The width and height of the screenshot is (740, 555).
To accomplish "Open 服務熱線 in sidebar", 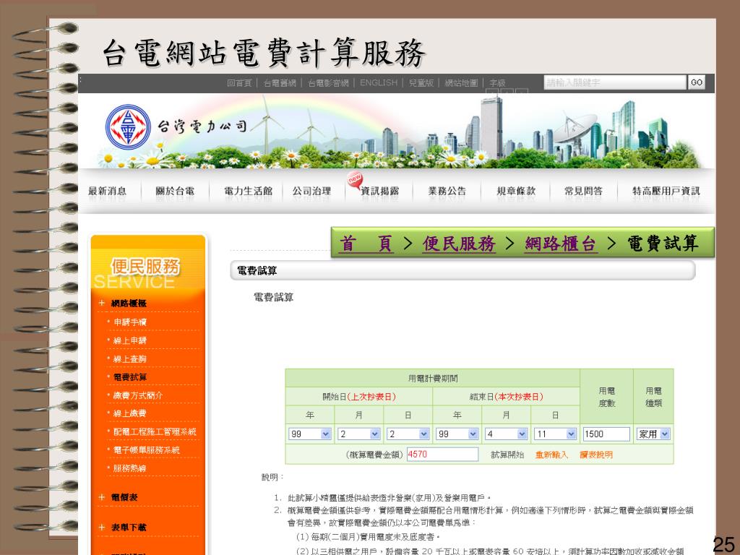I will (130, 468).
